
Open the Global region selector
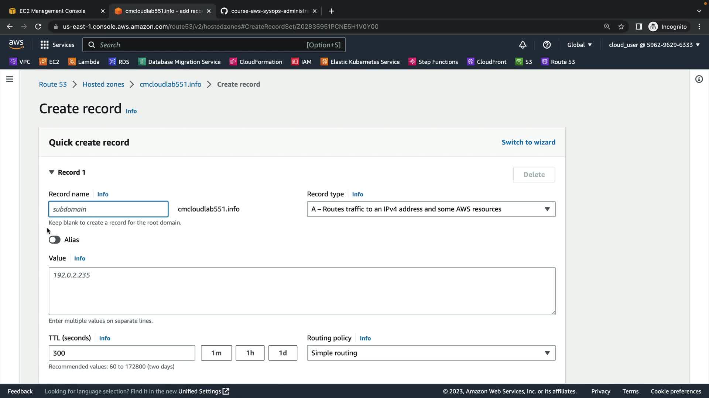579,45
